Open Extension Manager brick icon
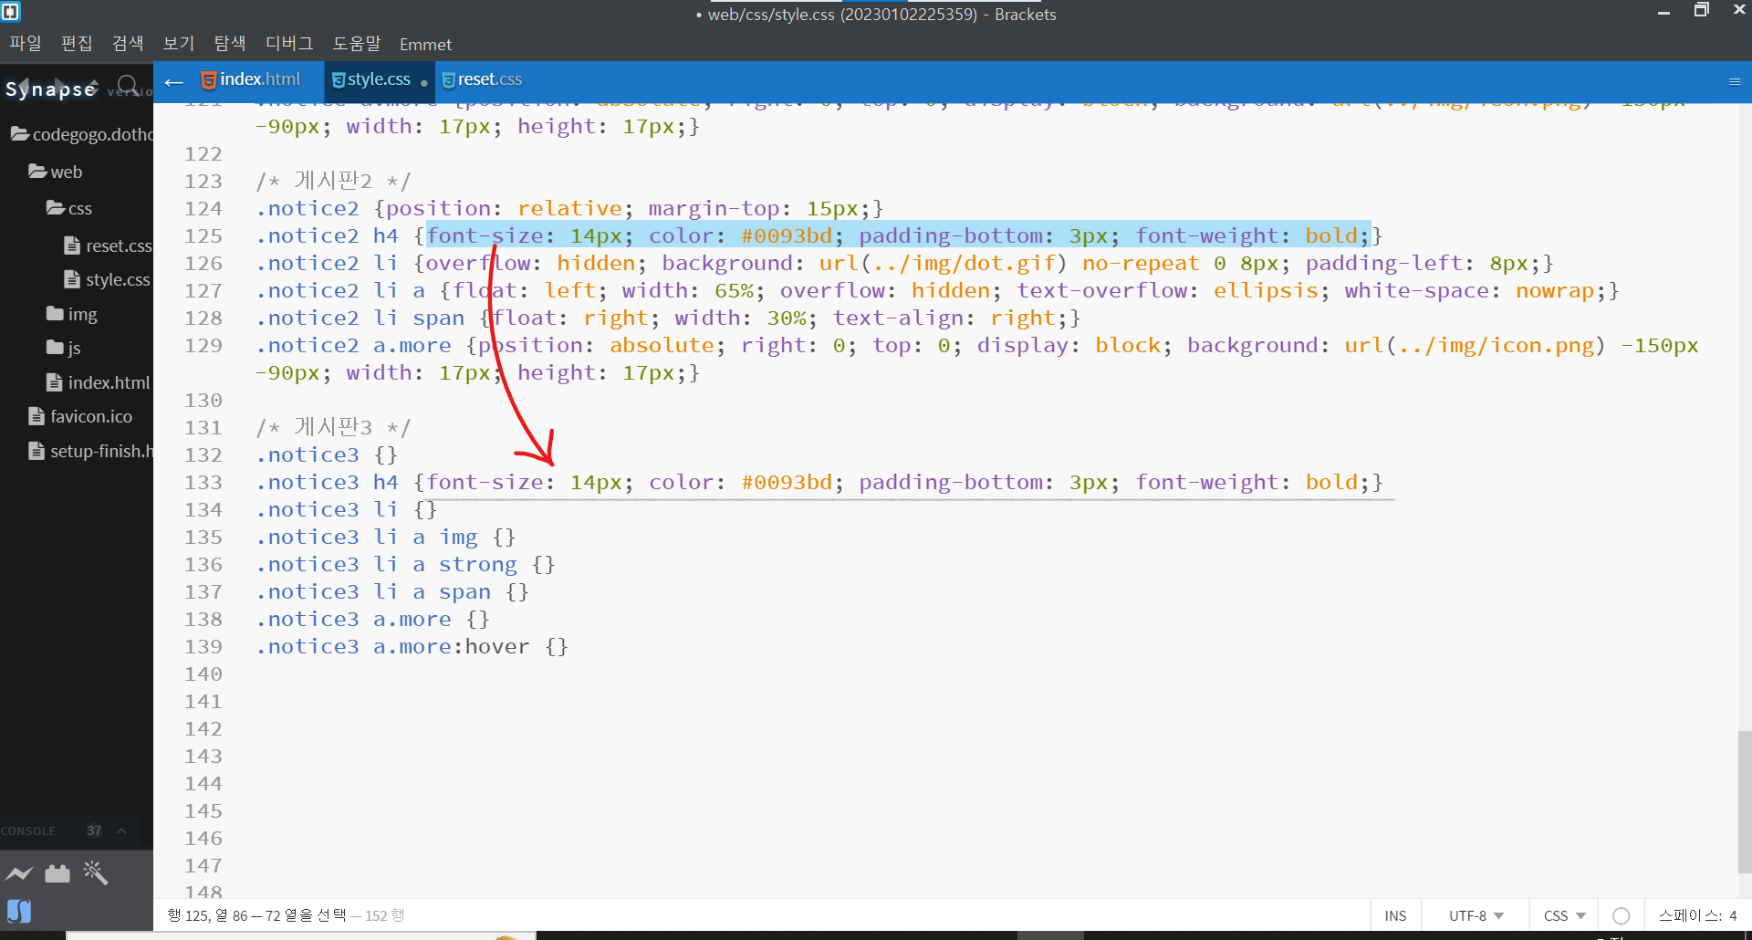This screenshot has height=940, width=1752. coord(57,874)
